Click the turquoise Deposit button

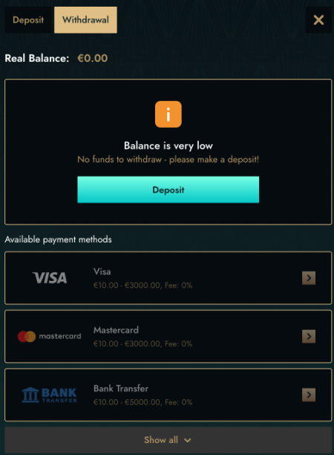tap(168, 190)
